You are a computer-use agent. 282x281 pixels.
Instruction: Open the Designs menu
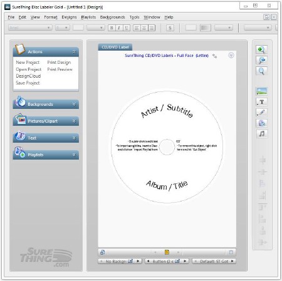pyautogui.click(x=69, y=17)
